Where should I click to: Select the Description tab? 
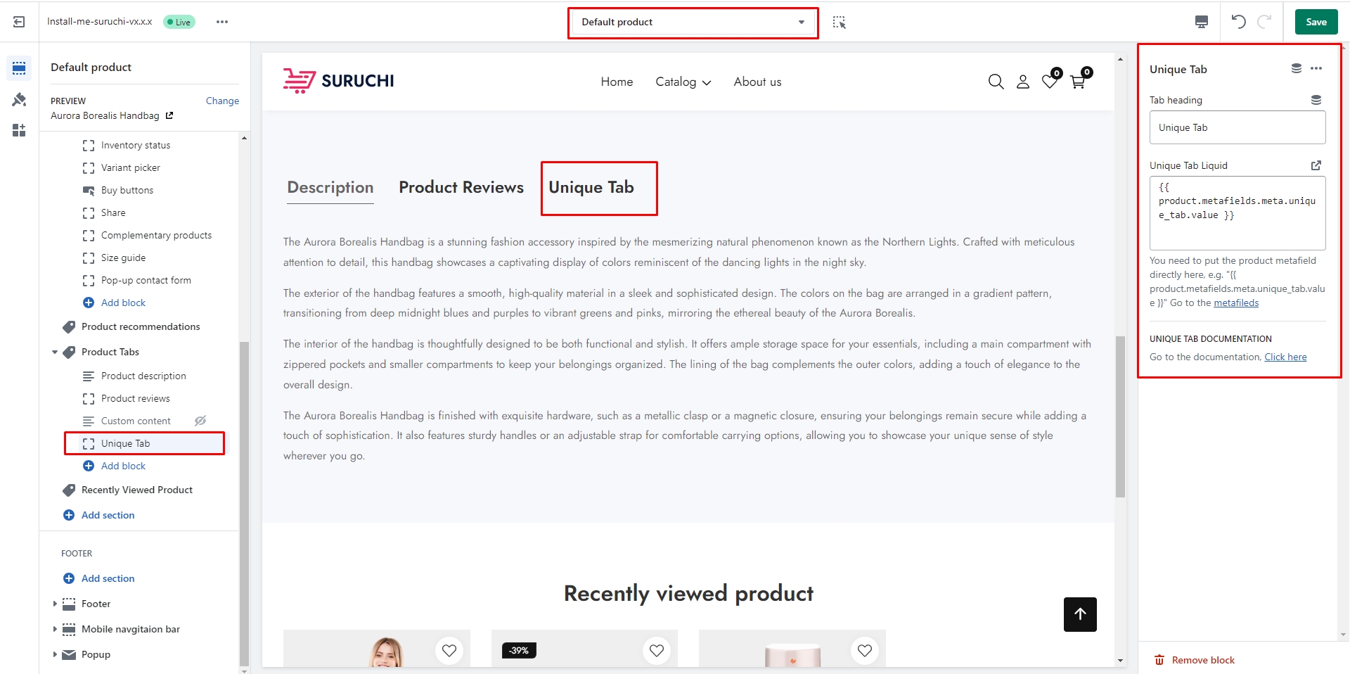pos(330,187)
